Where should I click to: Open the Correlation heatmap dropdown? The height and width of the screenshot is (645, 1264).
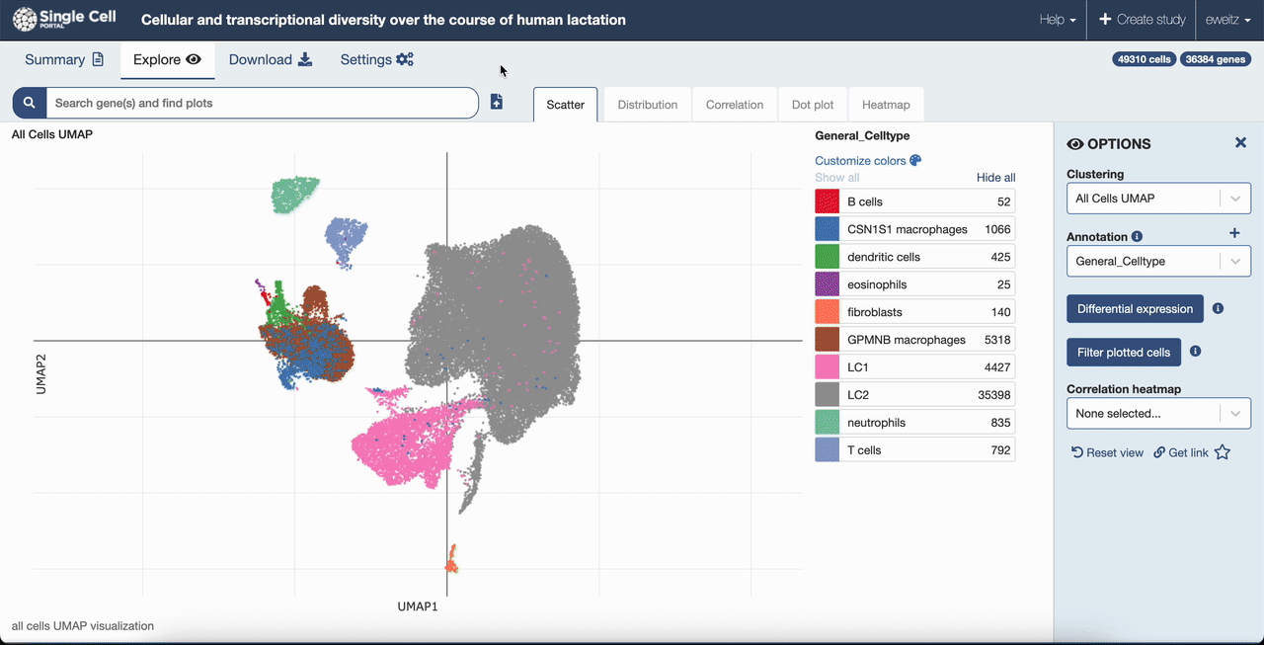[x=1158, y=414]
